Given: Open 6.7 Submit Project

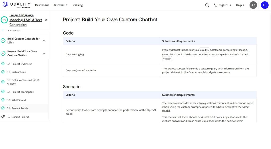Looking at the screenshot, I should [x=18, y=117].
